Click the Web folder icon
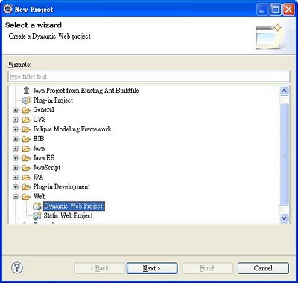The height and width of the screenshot is (283, 298). coord(26,197)
